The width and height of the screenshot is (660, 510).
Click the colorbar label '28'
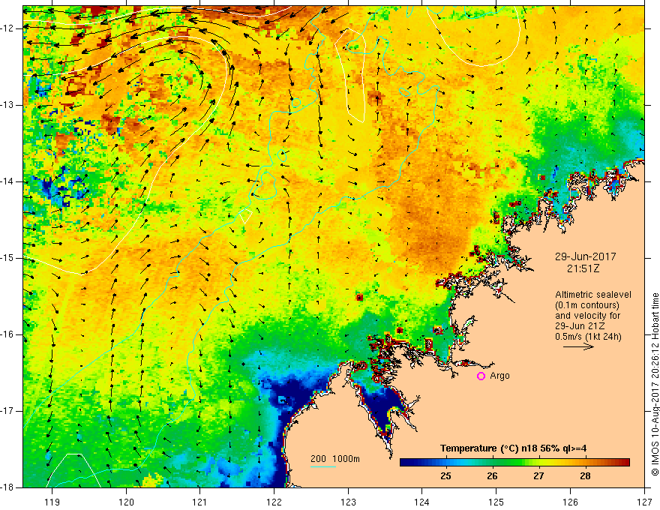(585, 476)
